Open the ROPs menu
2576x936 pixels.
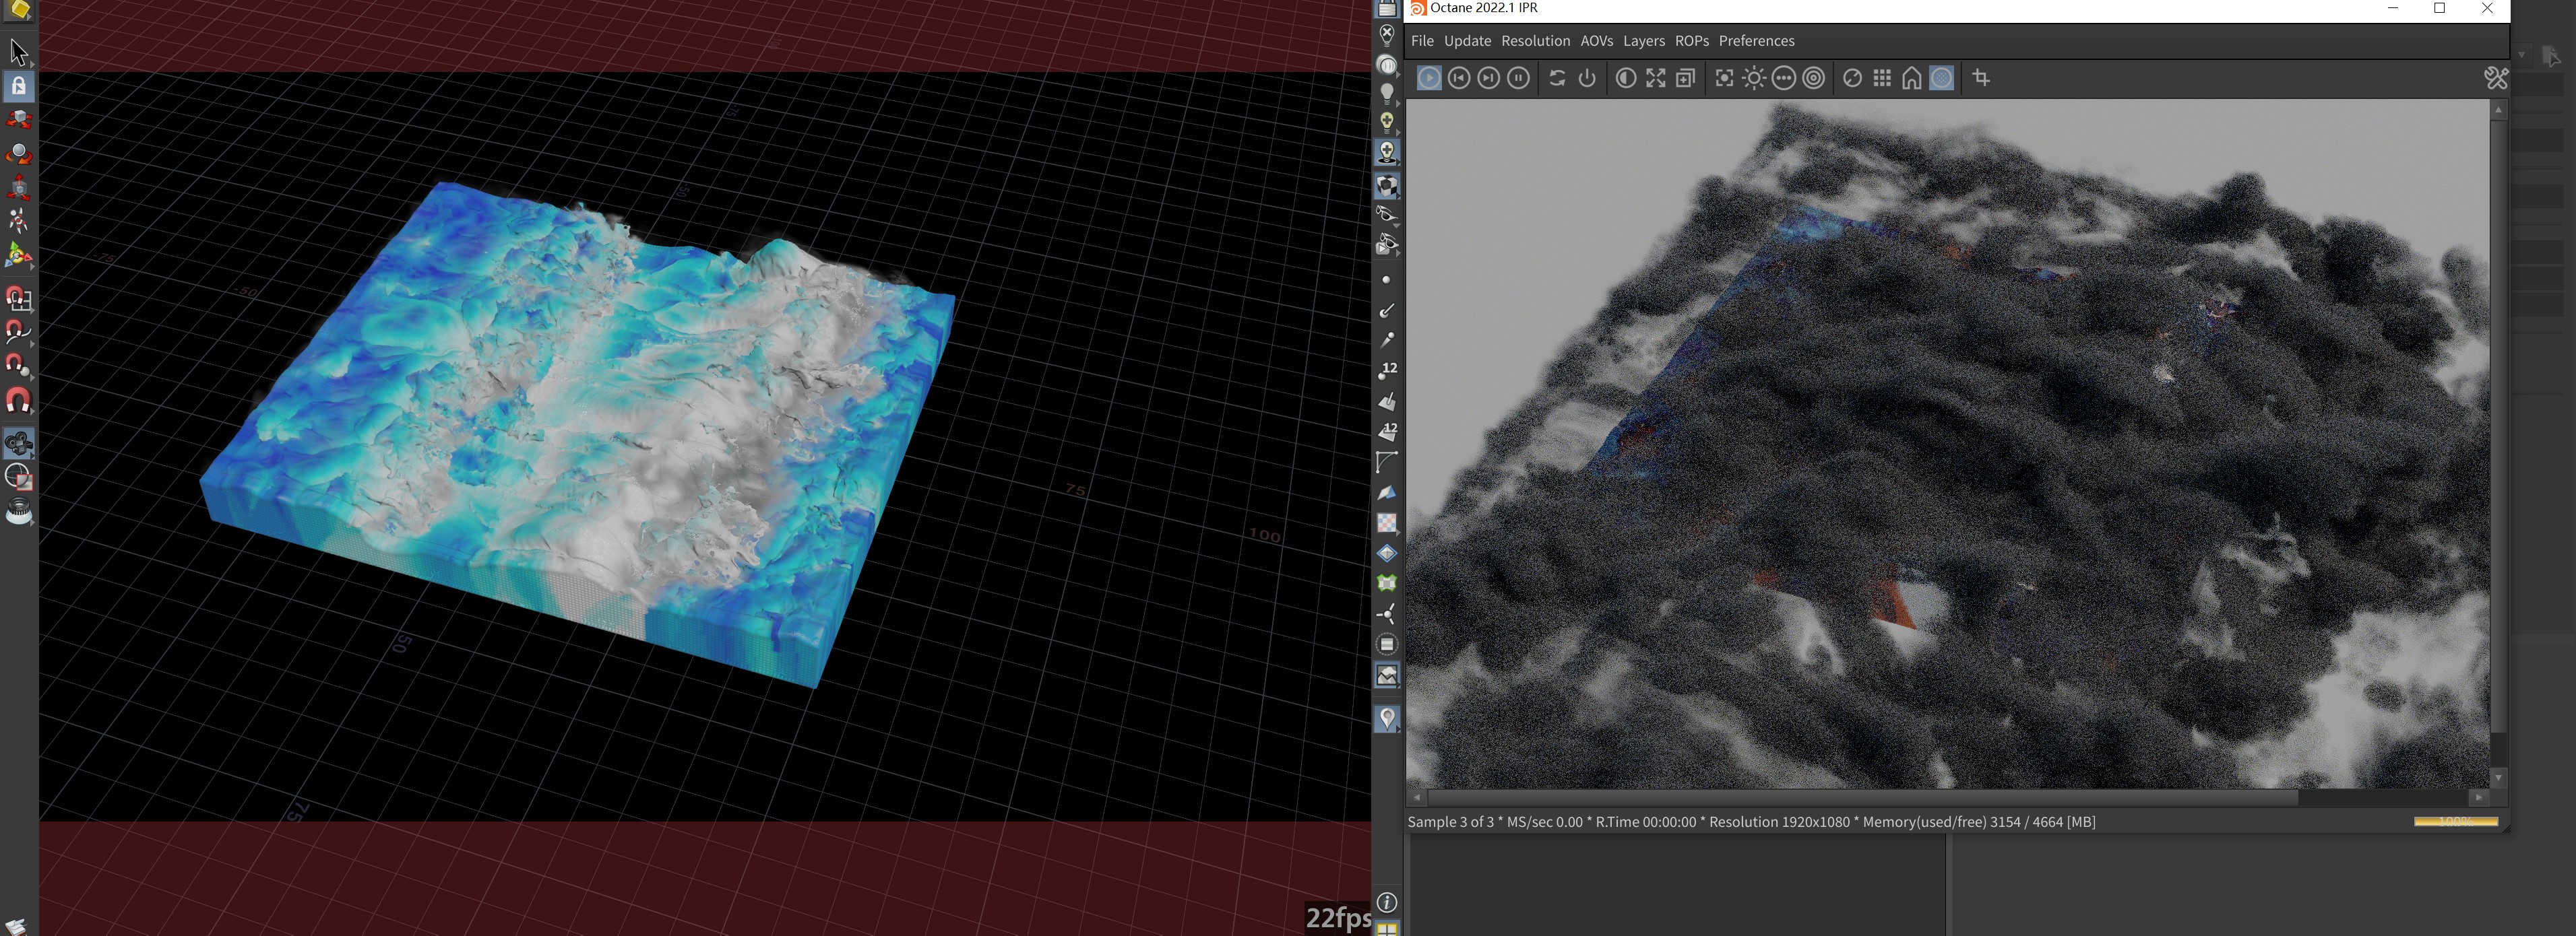[1691, 41]
